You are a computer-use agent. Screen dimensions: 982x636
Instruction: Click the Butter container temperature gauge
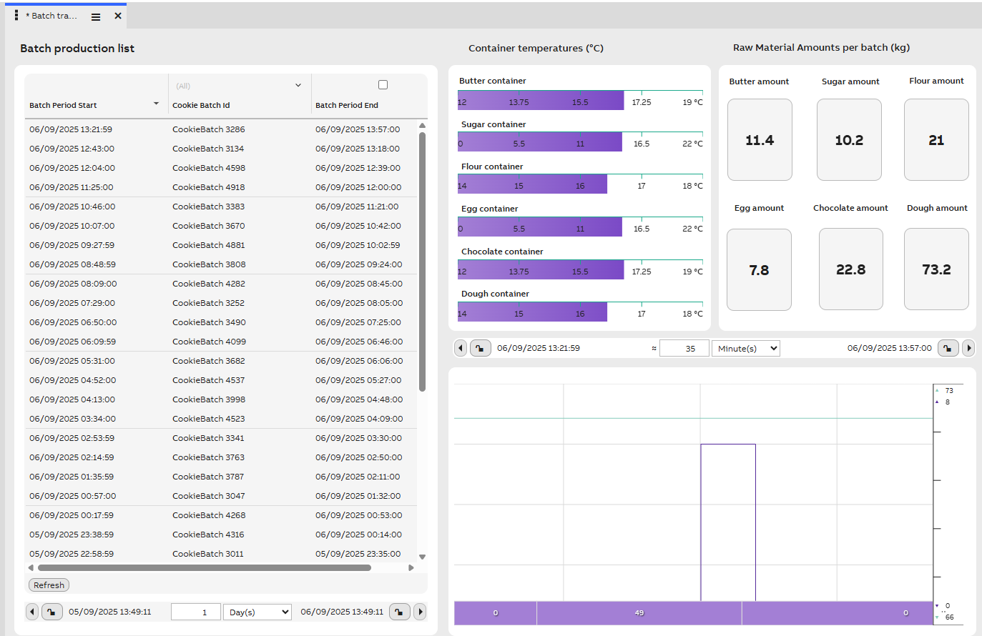541,101
